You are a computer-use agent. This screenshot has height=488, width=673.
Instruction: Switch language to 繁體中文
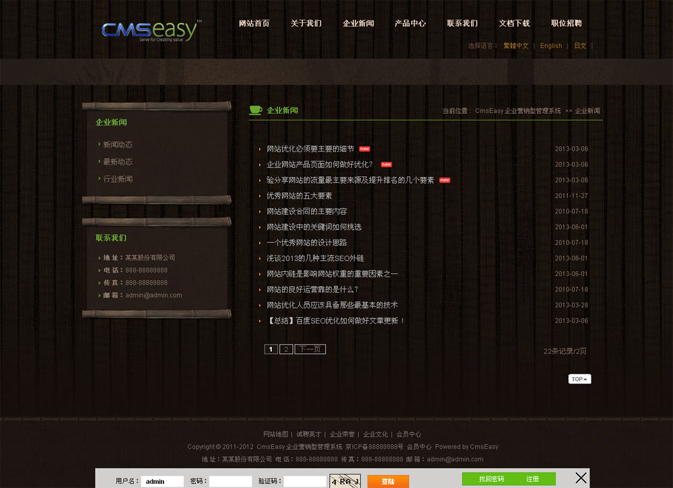click(x=516, y=46)
